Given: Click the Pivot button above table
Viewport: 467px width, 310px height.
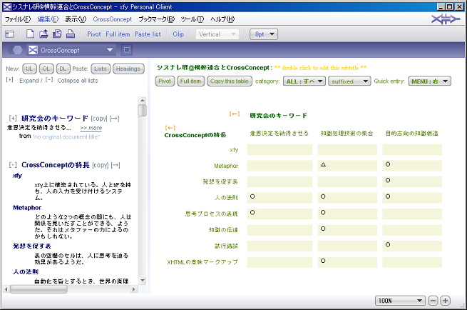Looking at the screenshot, I should 165,81.
